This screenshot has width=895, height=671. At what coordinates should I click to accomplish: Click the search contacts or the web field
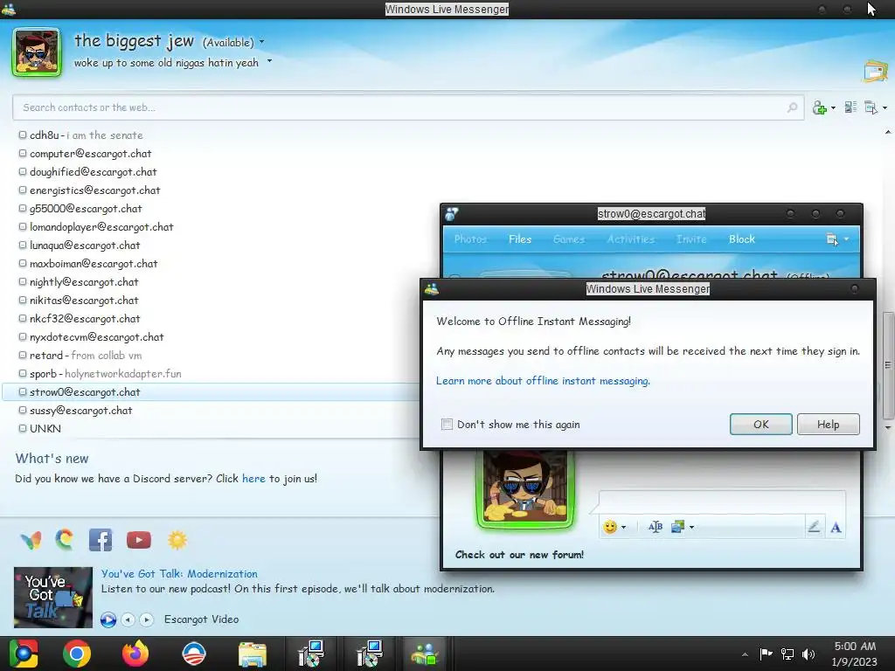click(408, 107)
